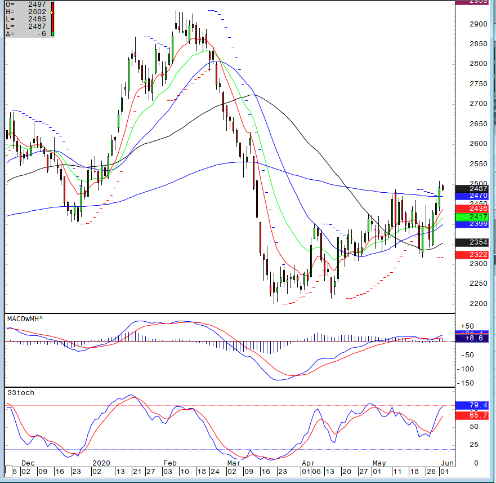
Task: Click the 2020 year label on date axis
Action: 101,463
